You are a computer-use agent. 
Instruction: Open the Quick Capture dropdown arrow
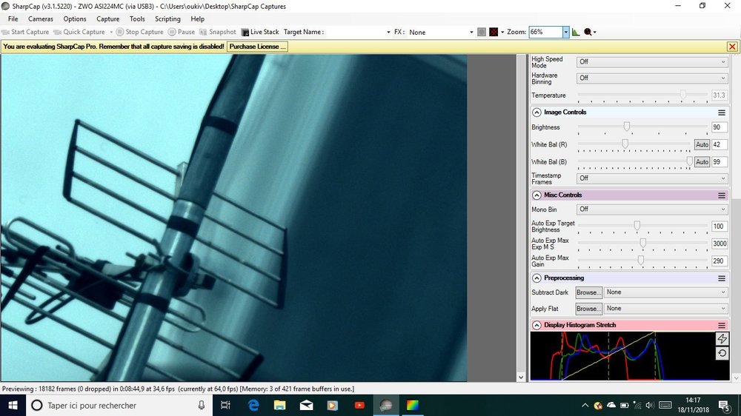(x=111, y=32)
